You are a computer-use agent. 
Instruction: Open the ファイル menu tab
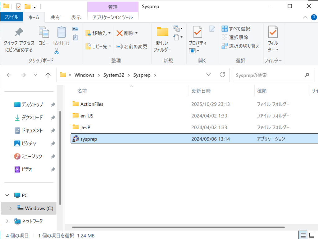pyautogui.click(x=11, y=17)
